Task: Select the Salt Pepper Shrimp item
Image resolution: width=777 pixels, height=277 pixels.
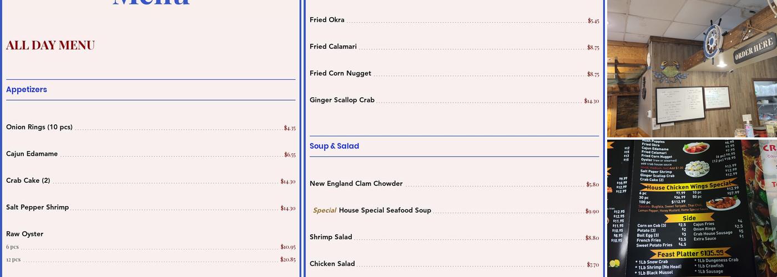Action: pyautogui.click(x=38, y=207)
